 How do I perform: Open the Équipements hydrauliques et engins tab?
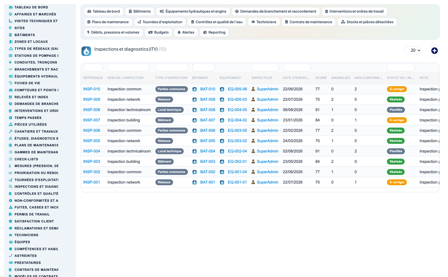193,11
